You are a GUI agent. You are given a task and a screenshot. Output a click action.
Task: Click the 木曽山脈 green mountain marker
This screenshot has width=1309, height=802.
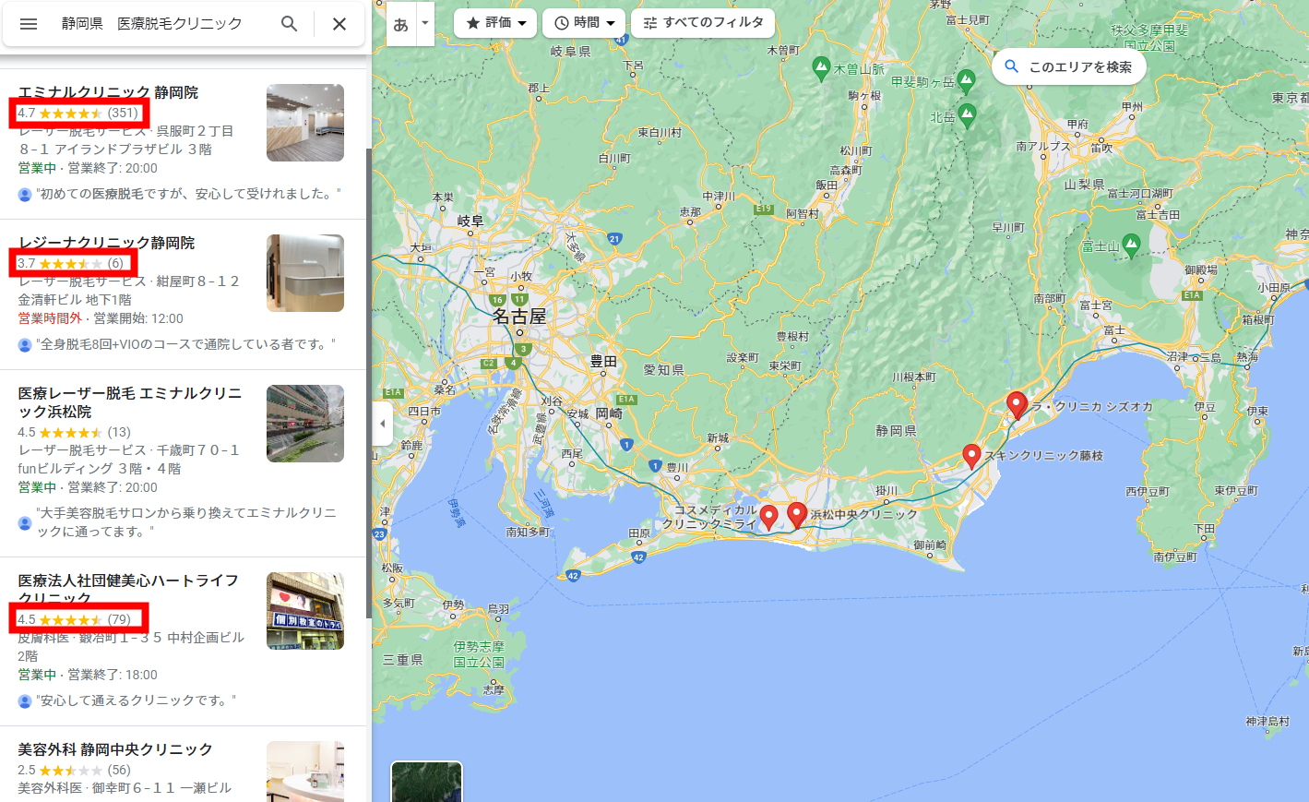(821, 67)
